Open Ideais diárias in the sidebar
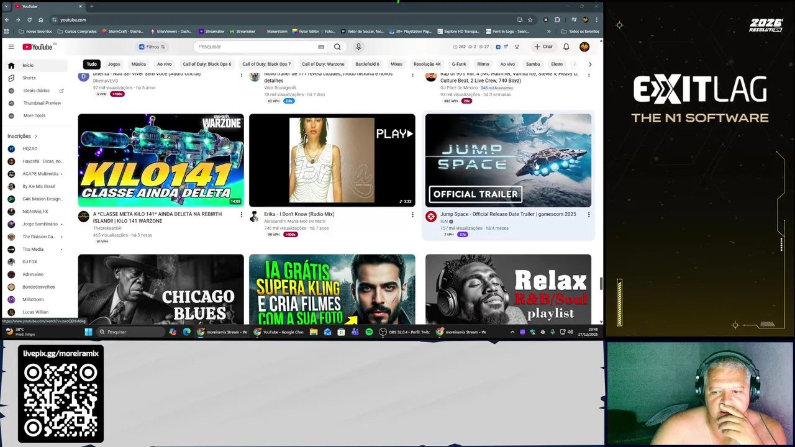 37,91
